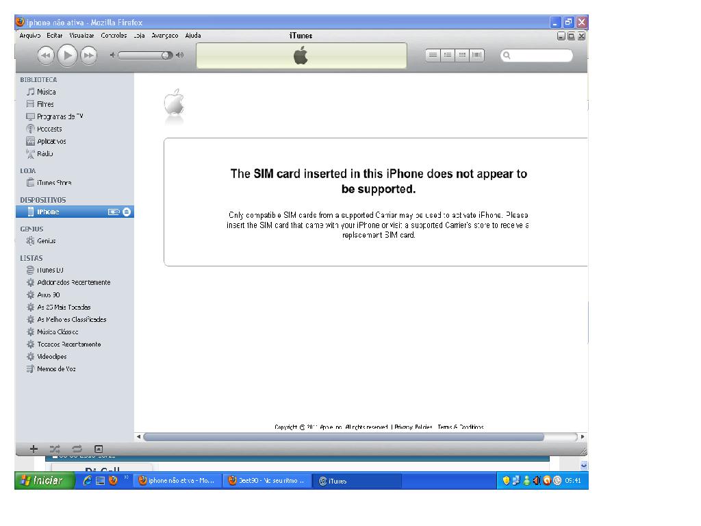Open Firefox quick launch icon
Image resolution: width=701 pixels, height=526 pixels.
coord(113,480)
